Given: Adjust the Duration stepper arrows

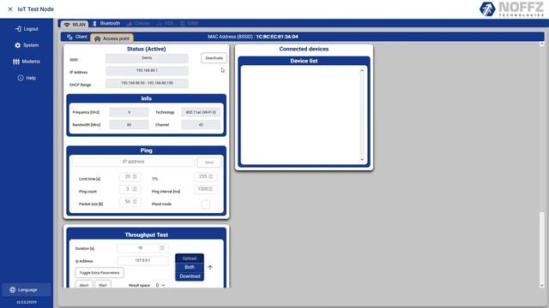Looking at the screenshot, I should pyautogui.click(x=162, y=248).
